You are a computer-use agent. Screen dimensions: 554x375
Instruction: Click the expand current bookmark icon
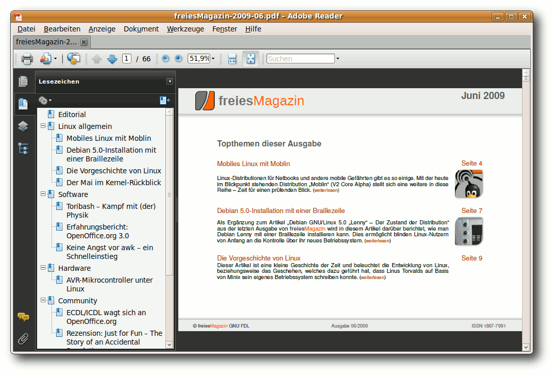164,101
